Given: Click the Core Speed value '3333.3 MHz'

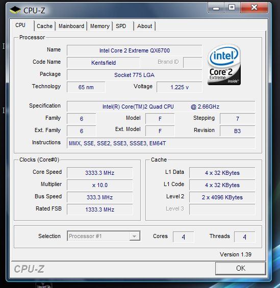Looking at the screenshot, I should pyautogui.click(x=100, y=173).
